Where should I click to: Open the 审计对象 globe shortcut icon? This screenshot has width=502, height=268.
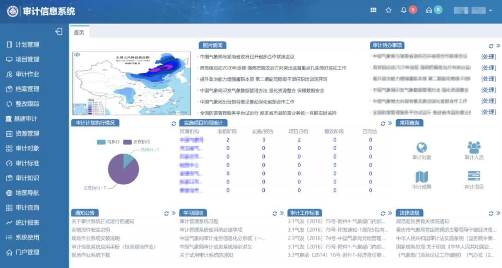pos(421,148)
